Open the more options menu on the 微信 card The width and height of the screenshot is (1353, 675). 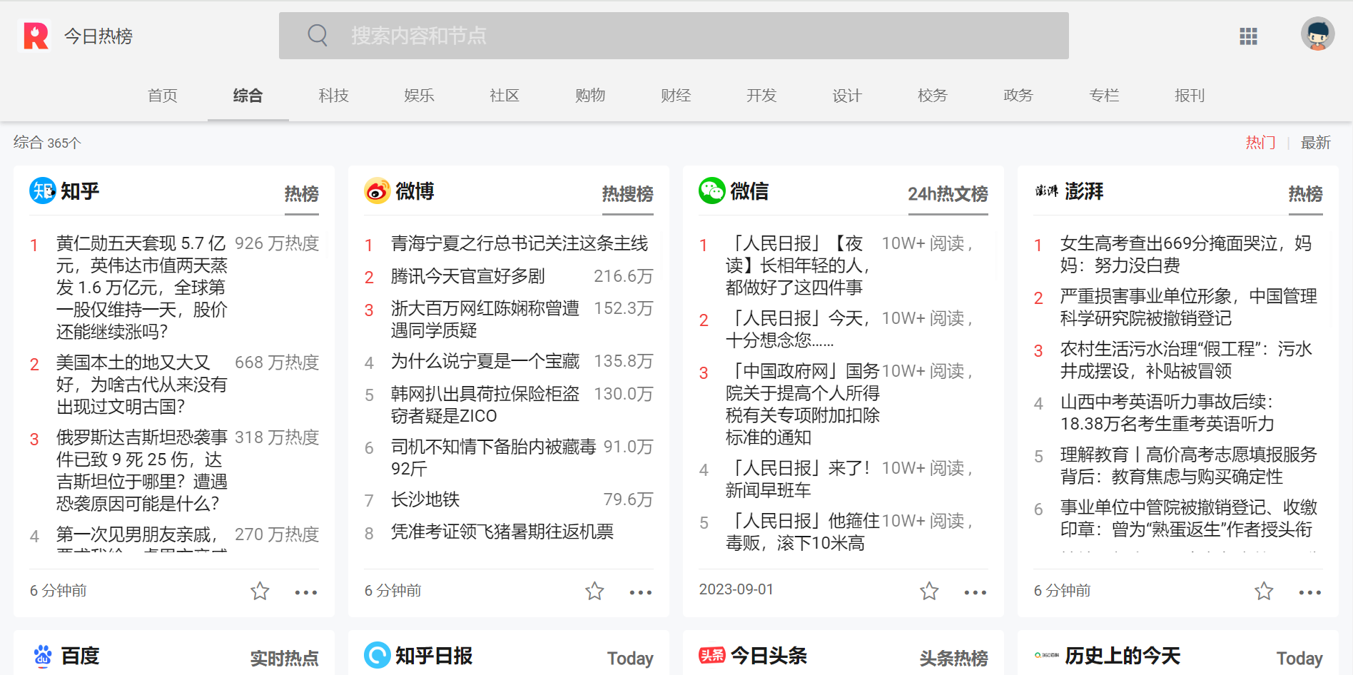[x=975, y=593]
